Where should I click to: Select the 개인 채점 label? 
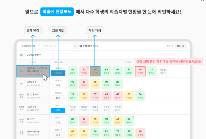(95, 30)
